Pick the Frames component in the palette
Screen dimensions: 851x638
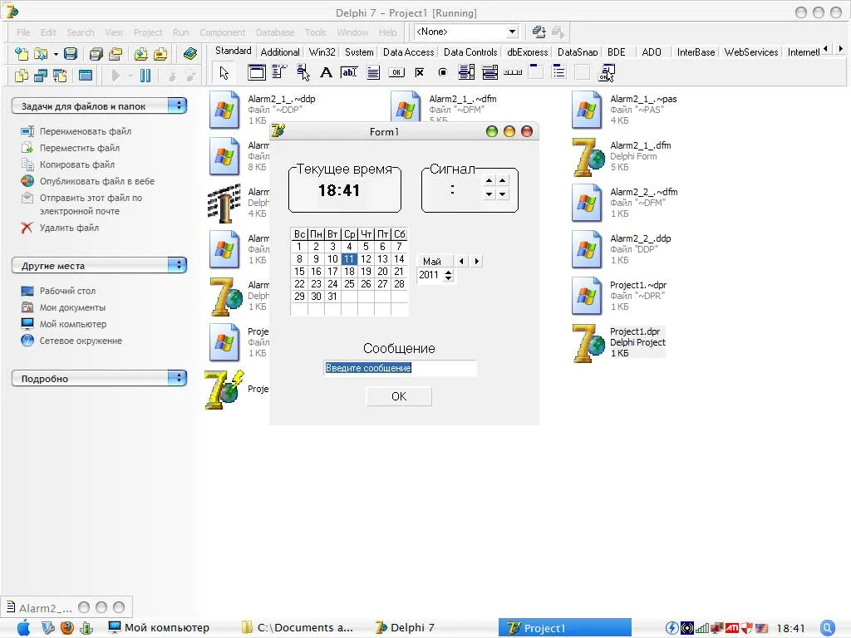257,72
